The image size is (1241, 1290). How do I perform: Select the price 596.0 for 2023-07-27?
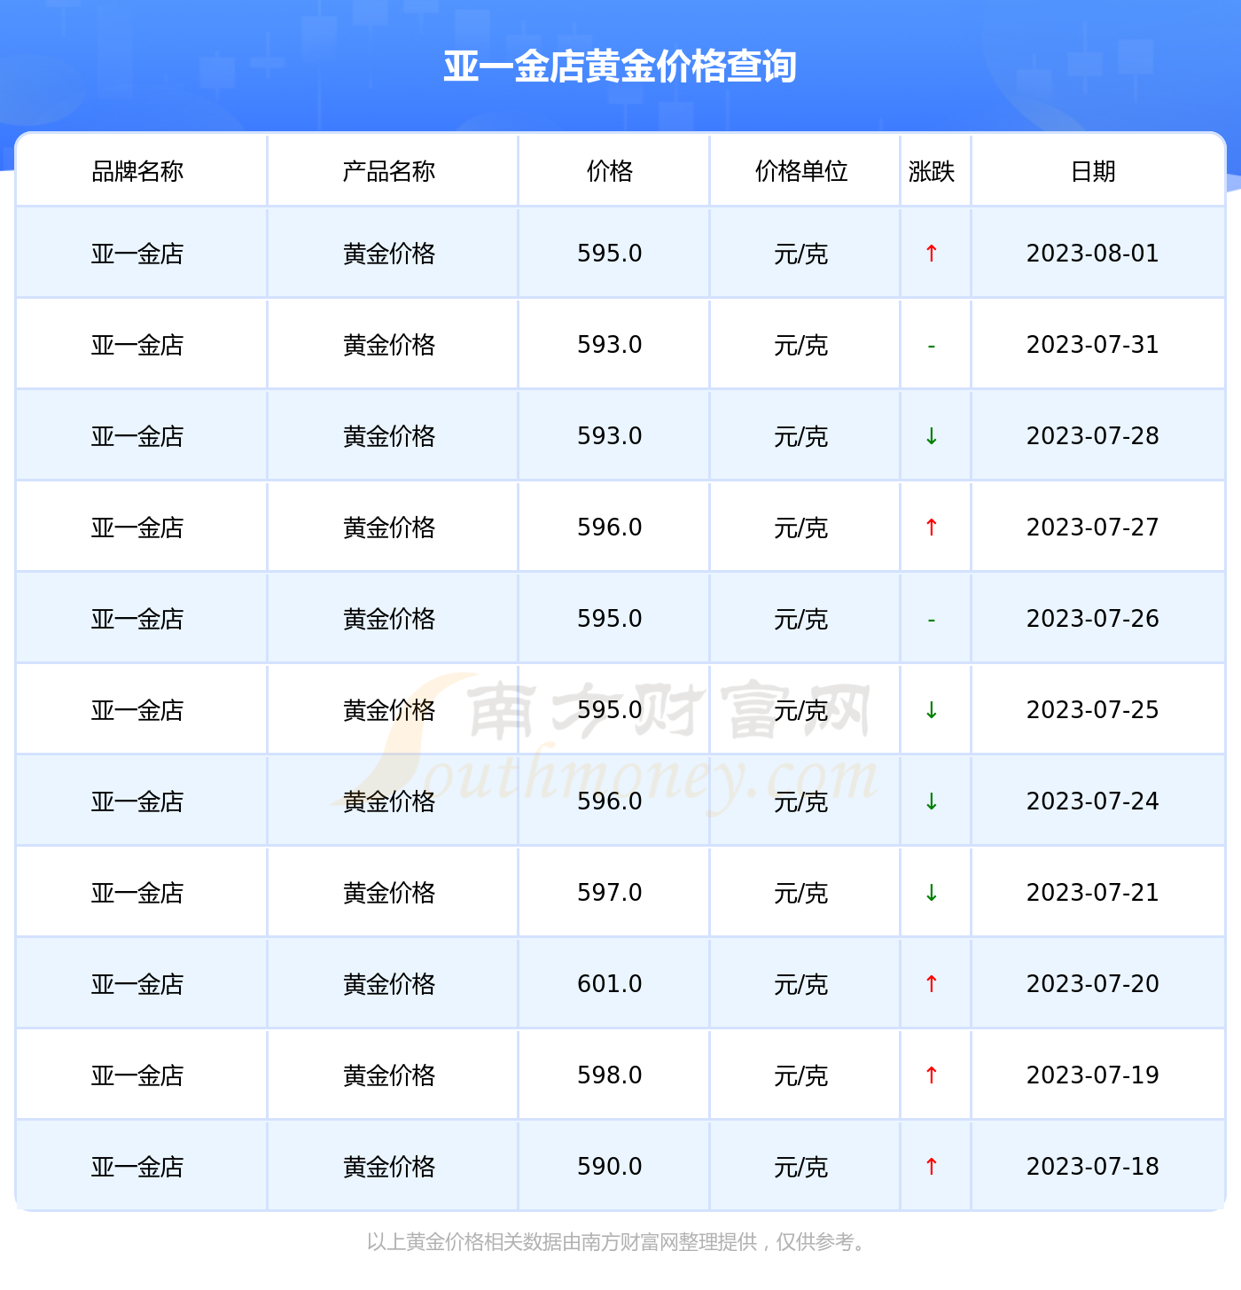pyautogui.click(x=610, y=528)
